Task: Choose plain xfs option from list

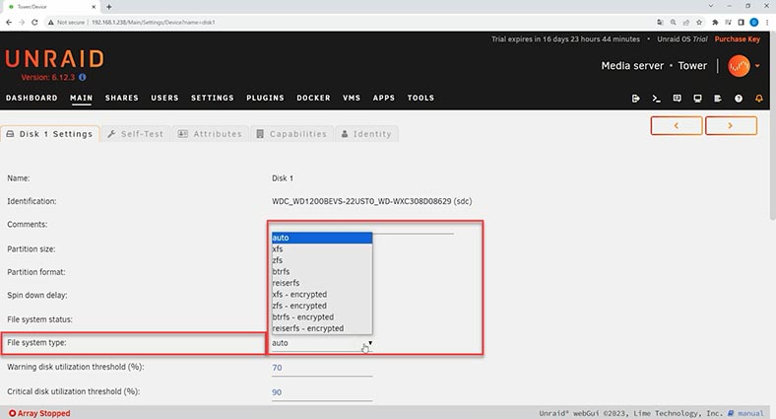Action: pos(322,249)
